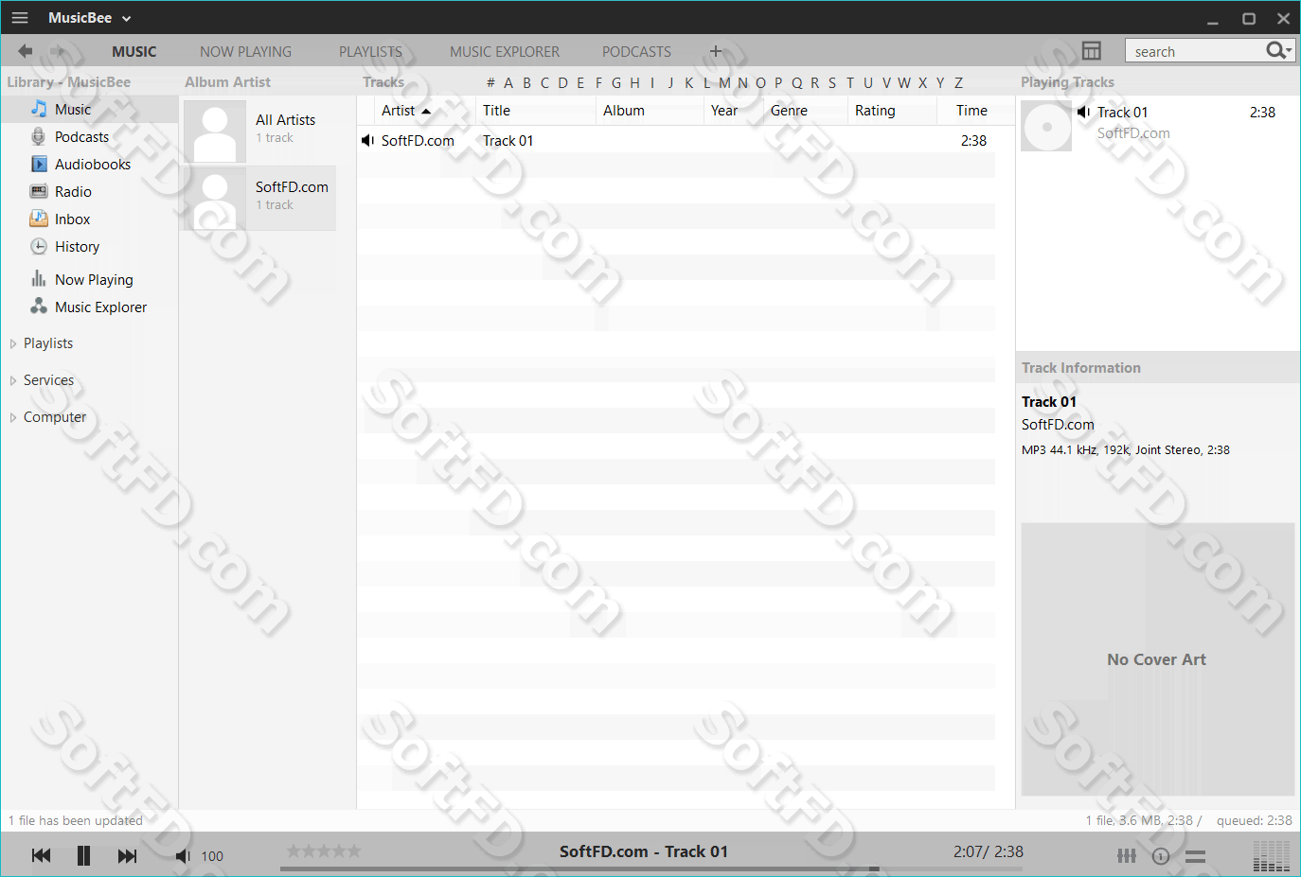Expand the Services section

pos(13,380)
